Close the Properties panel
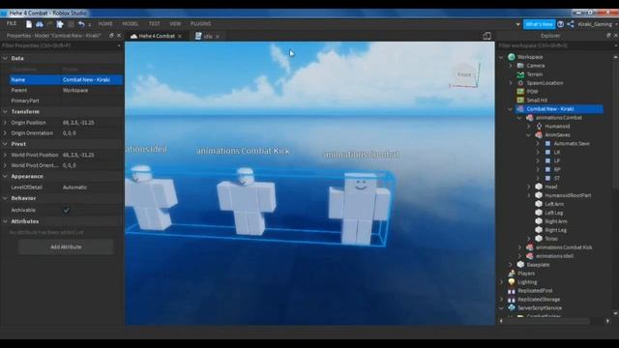619x348 pixels. [119, 36]
